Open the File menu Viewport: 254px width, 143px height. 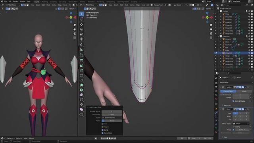pyautogui.click(x=6, y=2)
